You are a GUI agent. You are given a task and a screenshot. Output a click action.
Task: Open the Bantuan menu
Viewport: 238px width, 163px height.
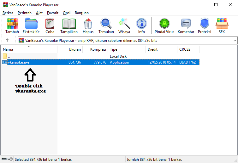click(x=82, y=13)
